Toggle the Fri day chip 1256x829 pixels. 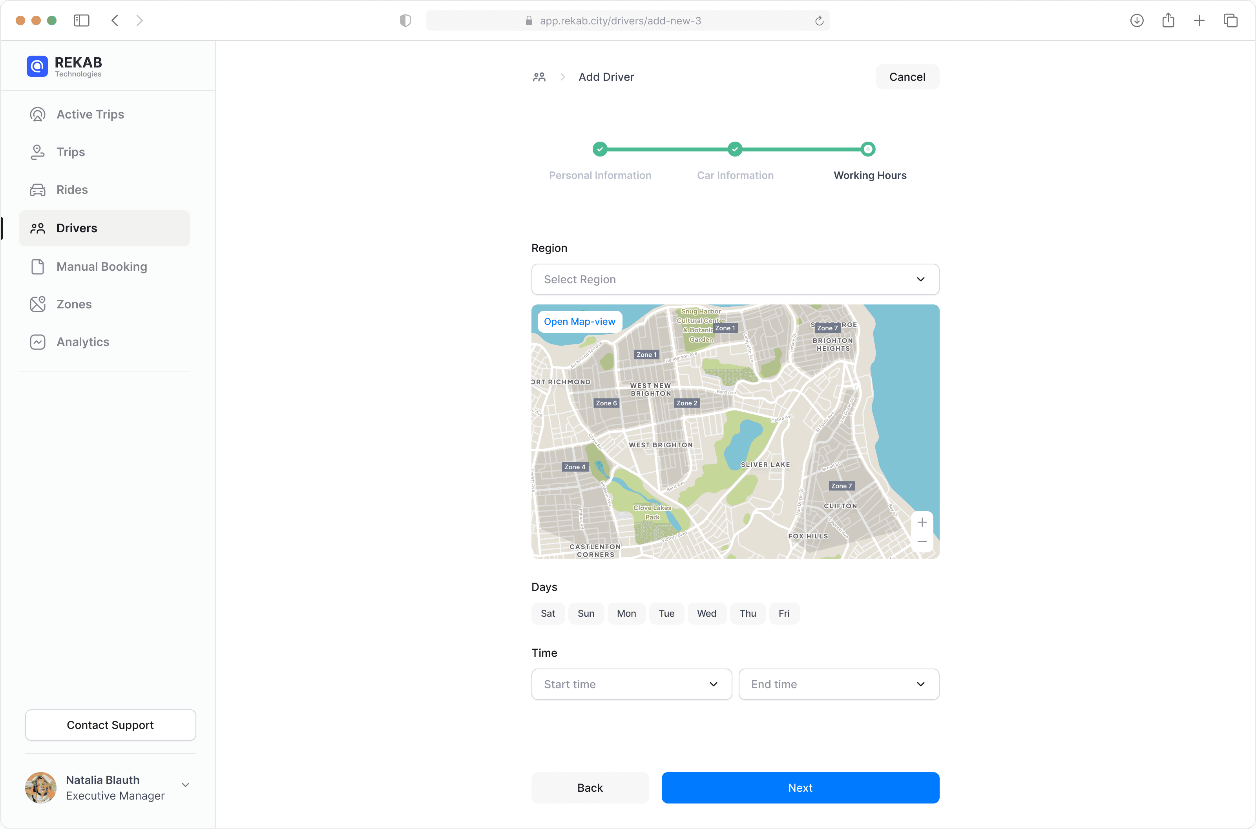point(784,613)
